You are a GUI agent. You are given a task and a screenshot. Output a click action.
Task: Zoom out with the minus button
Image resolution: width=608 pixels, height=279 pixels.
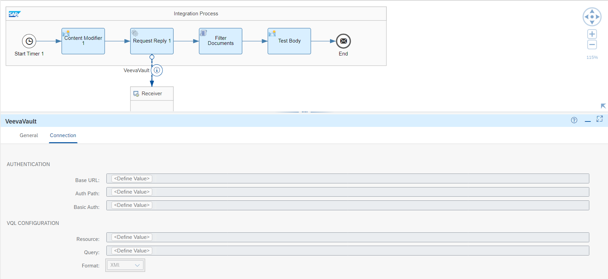(592, 45)
